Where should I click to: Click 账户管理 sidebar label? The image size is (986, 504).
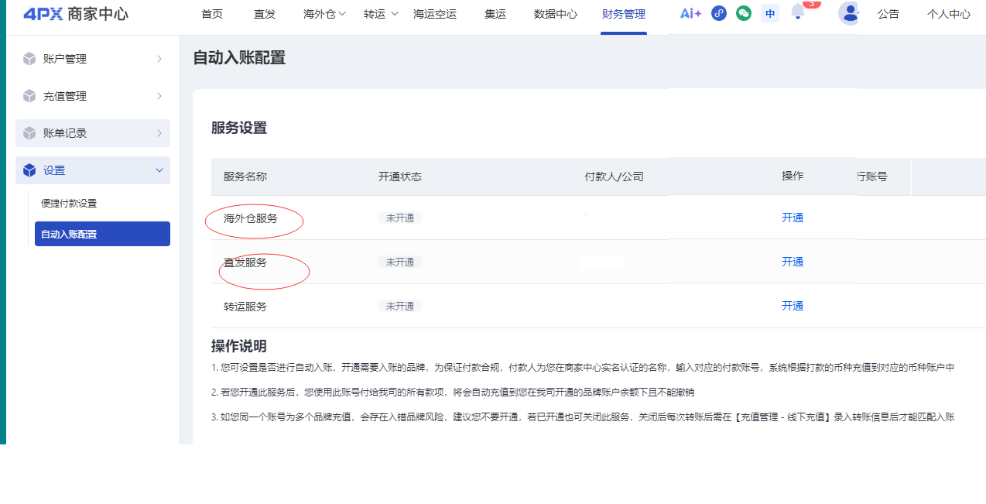click(x=65, y=59)
